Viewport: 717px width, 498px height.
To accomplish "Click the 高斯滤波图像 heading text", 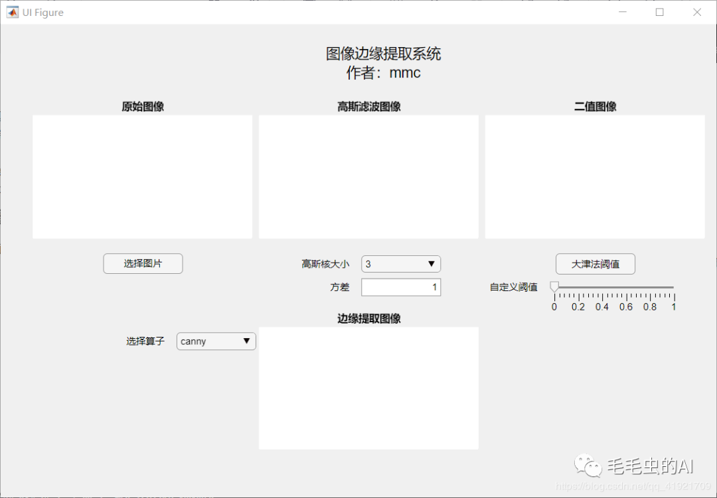I will tap(369, 107).
